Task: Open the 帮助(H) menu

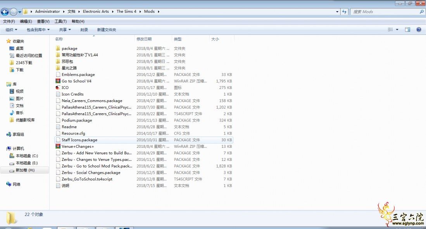Action: tap(78, 21)
